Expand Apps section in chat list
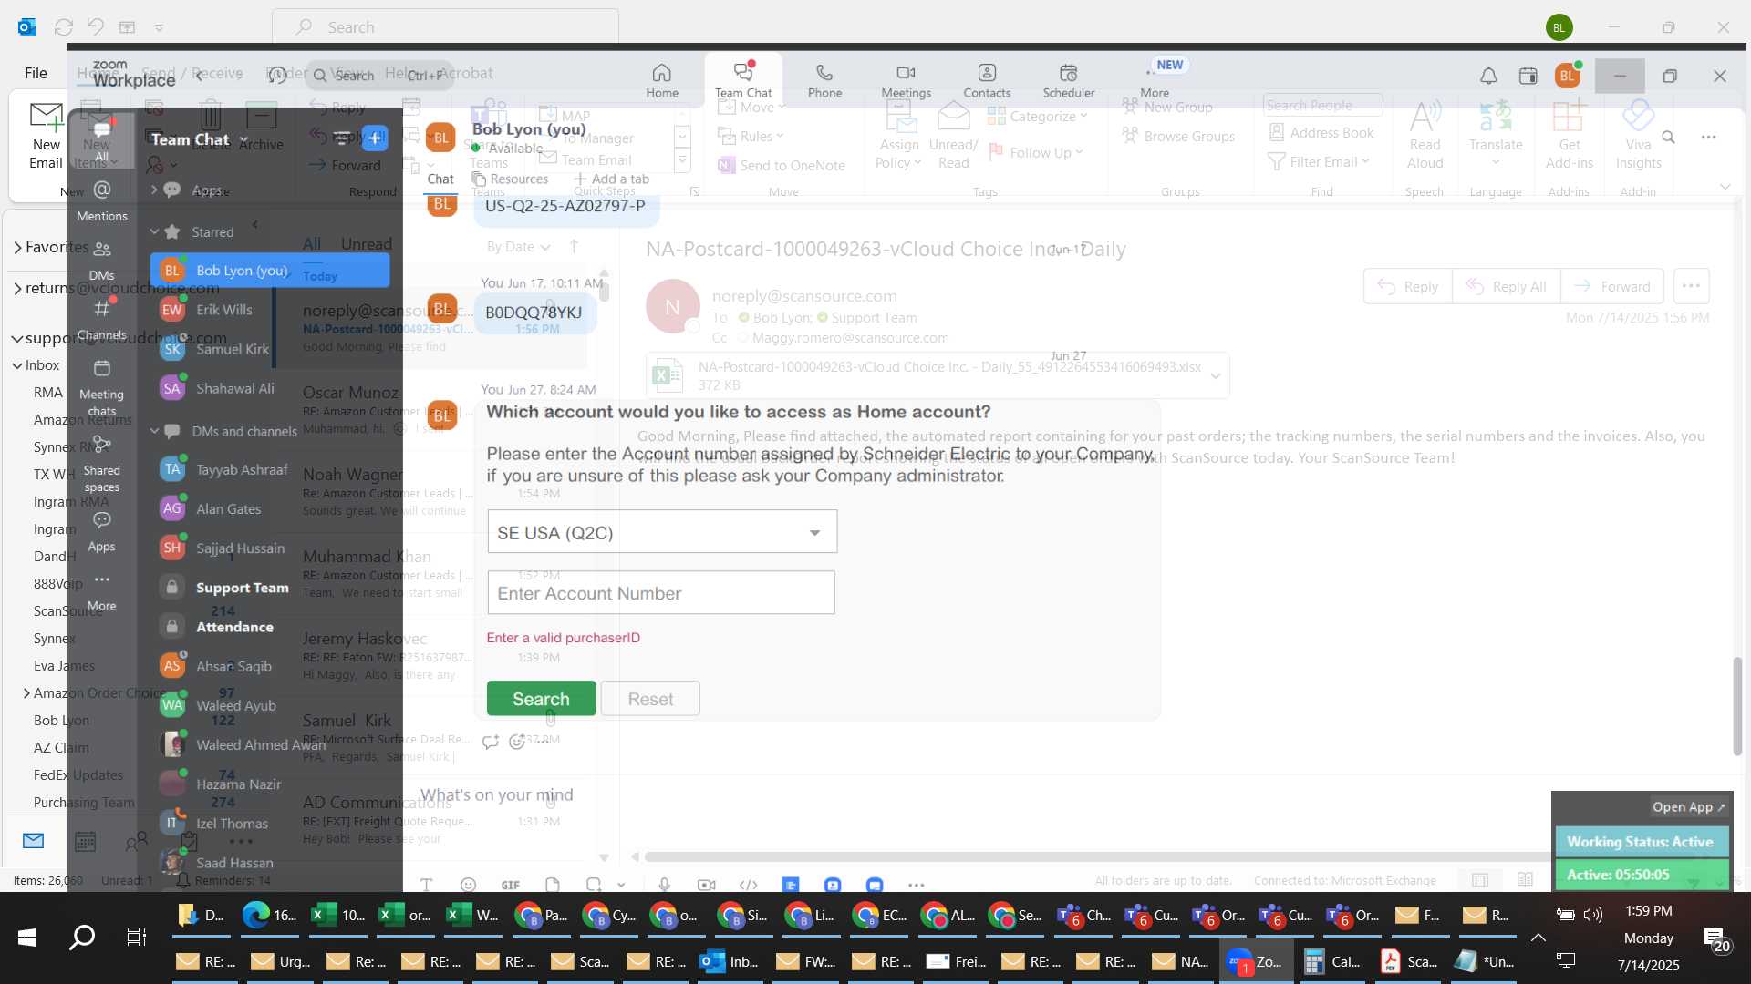1751x984 pixels. [154, 190]
